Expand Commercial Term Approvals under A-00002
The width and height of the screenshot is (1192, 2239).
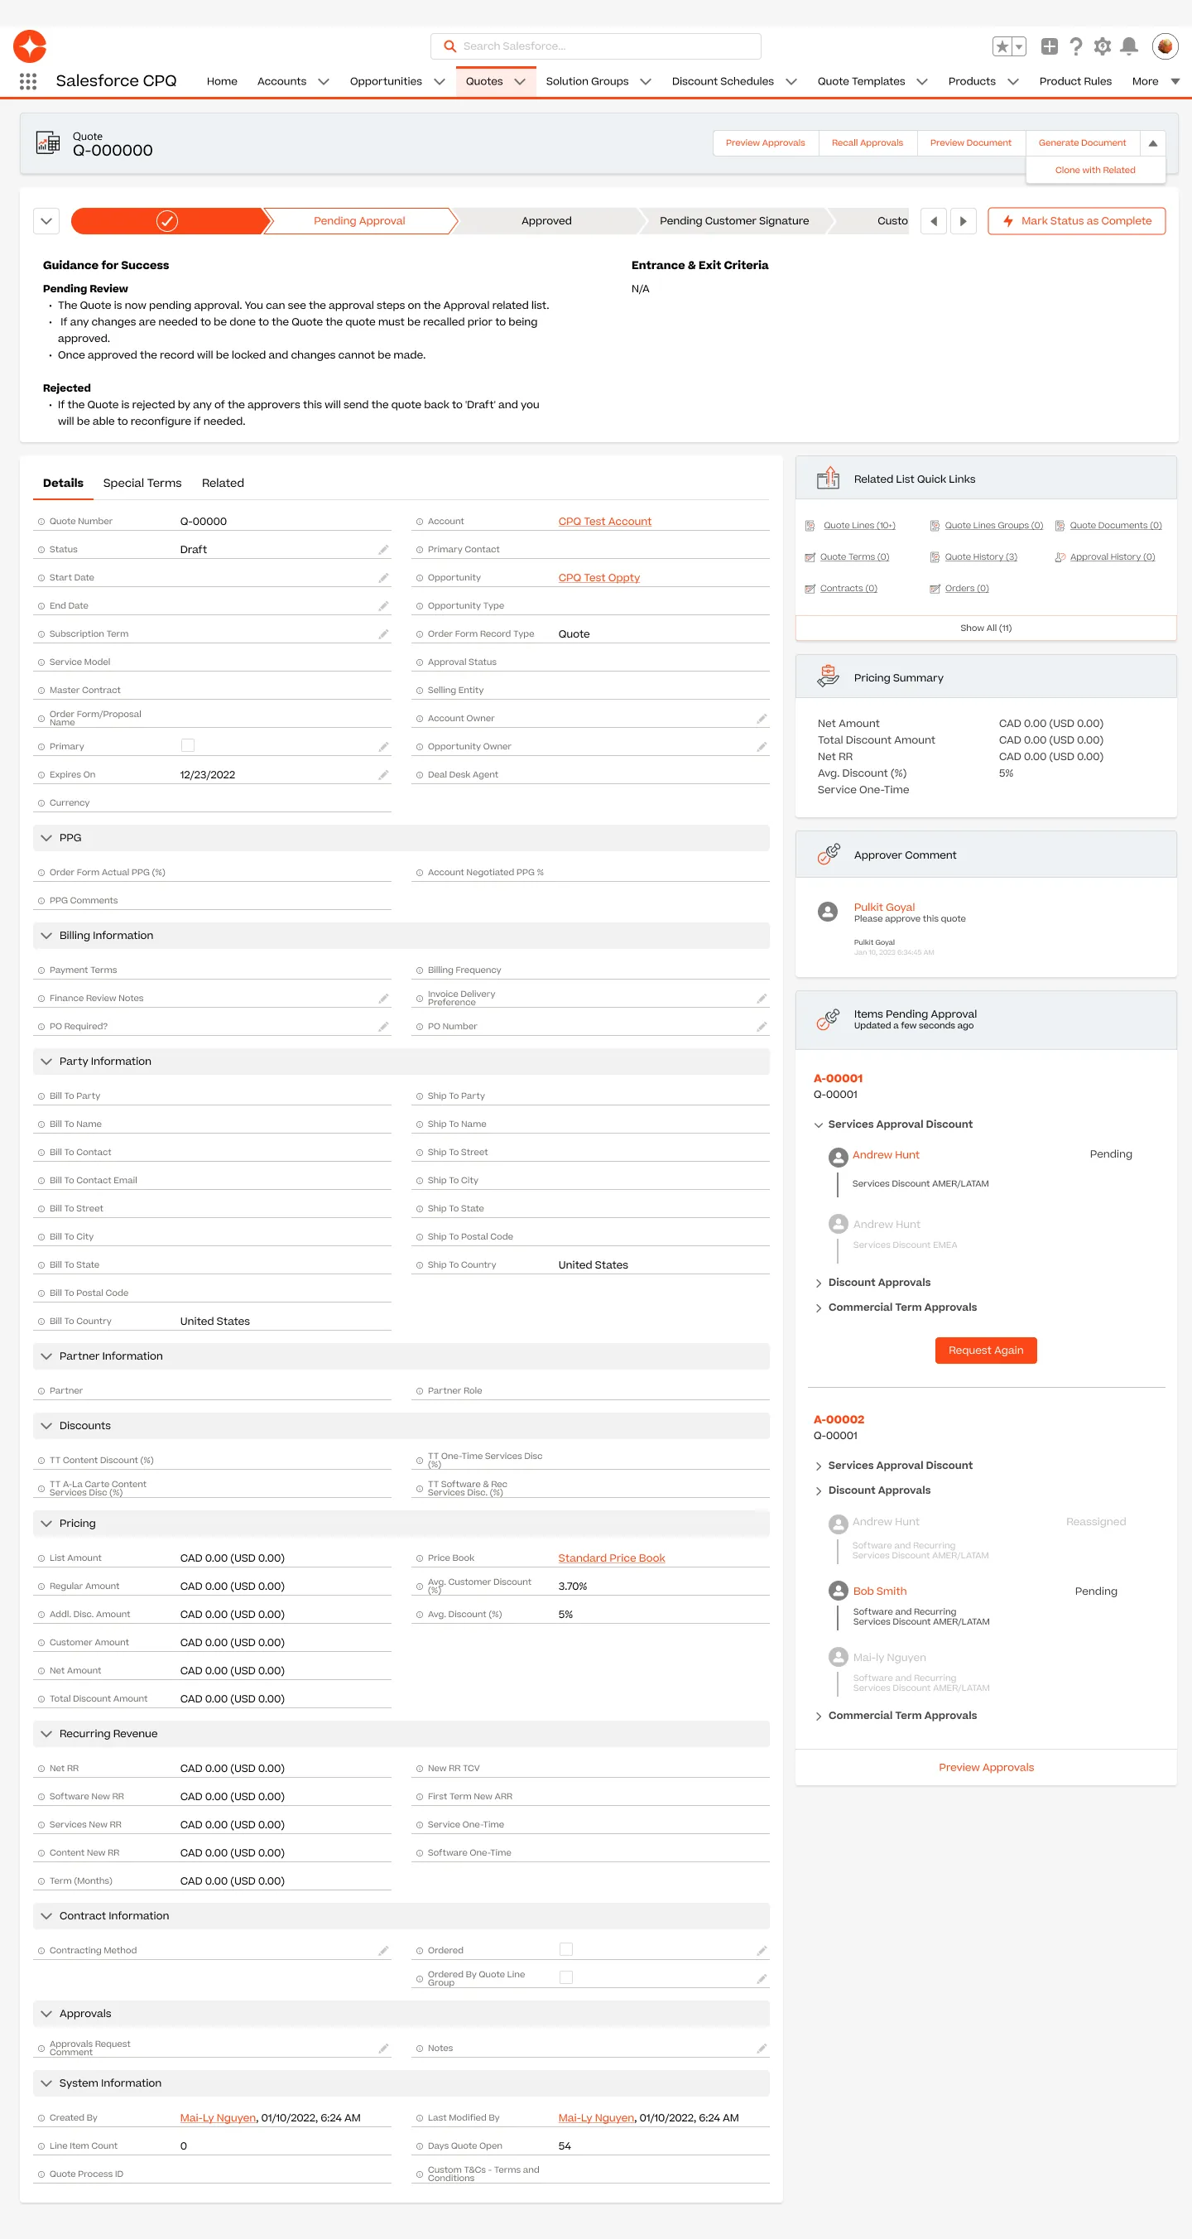pos(819,1716)
